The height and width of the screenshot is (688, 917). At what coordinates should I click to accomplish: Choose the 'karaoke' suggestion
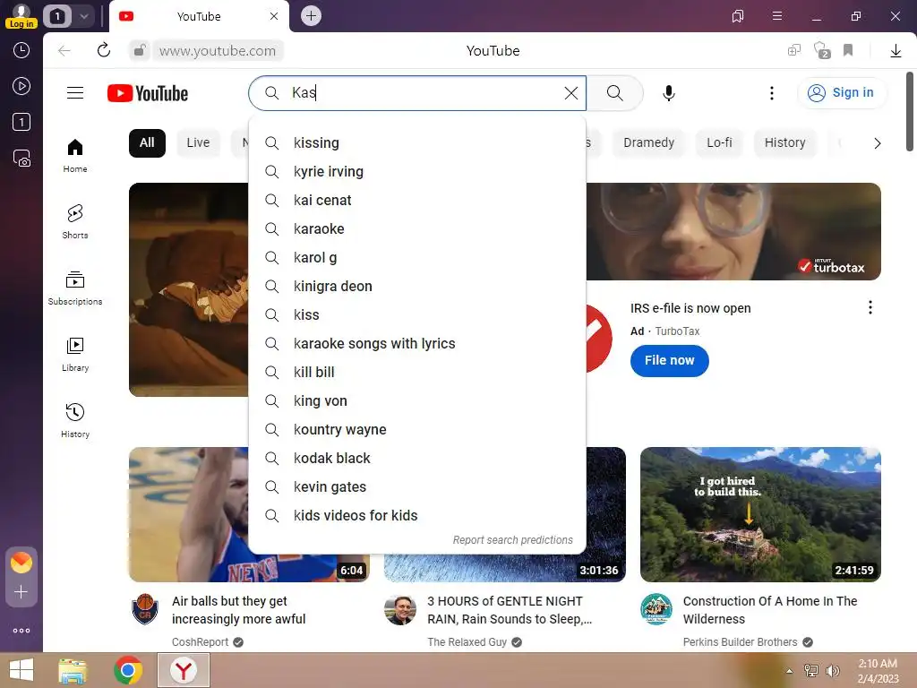click(x=417, y=228)
